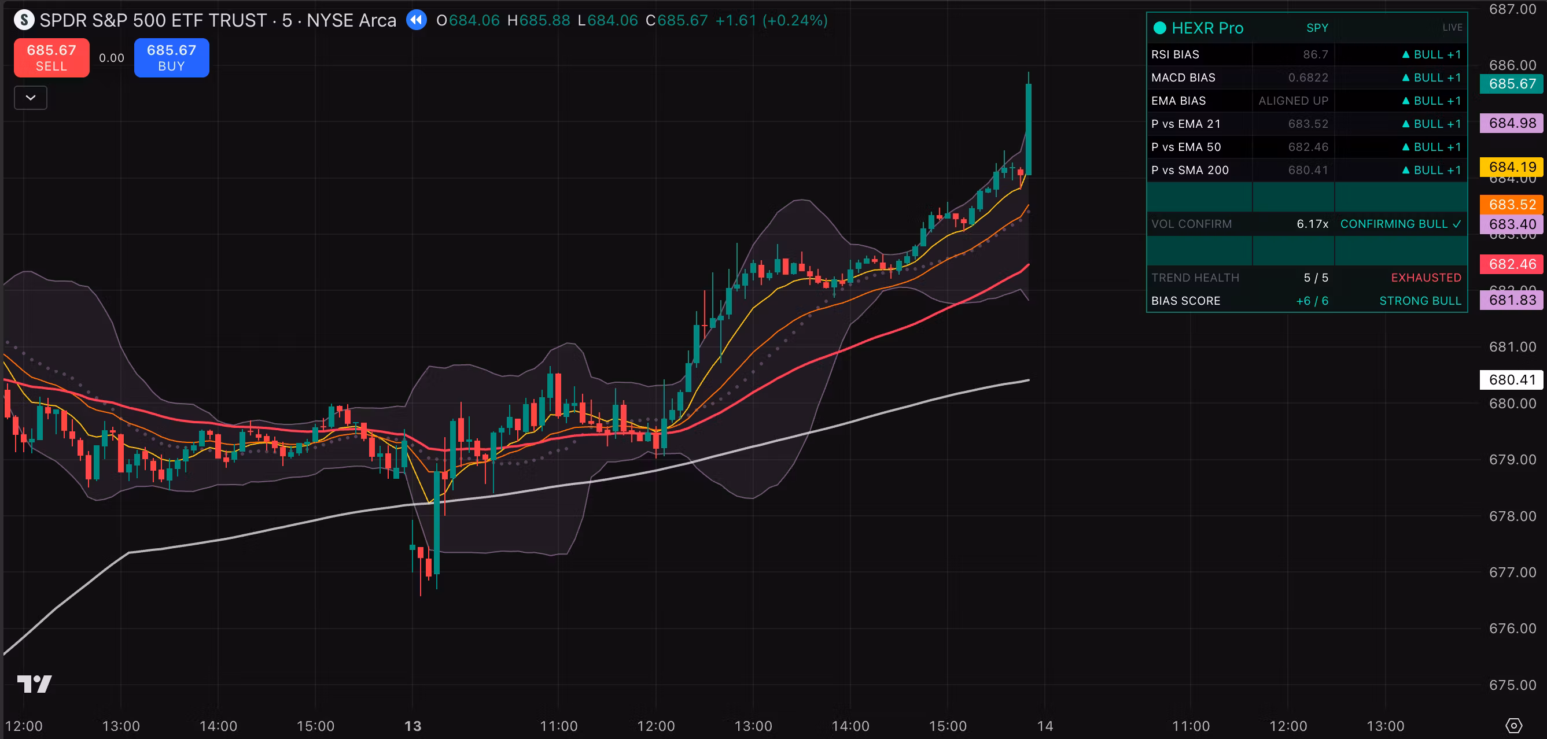The width and height of the screenshot is (1547, 739).
Task: Click the 684.98 price scale label
Action: click(1512, 123)
